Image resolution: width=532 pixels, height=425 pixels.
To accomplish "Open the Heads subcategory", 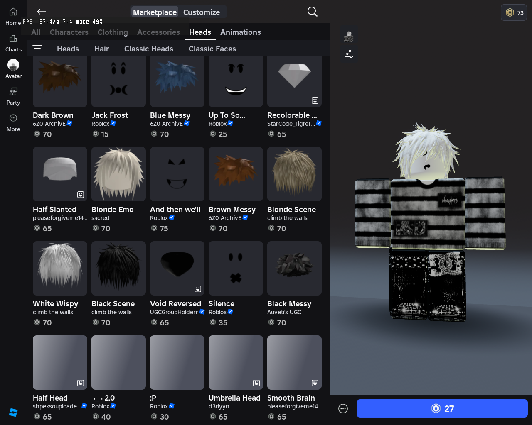I will [x=68, y=49].
